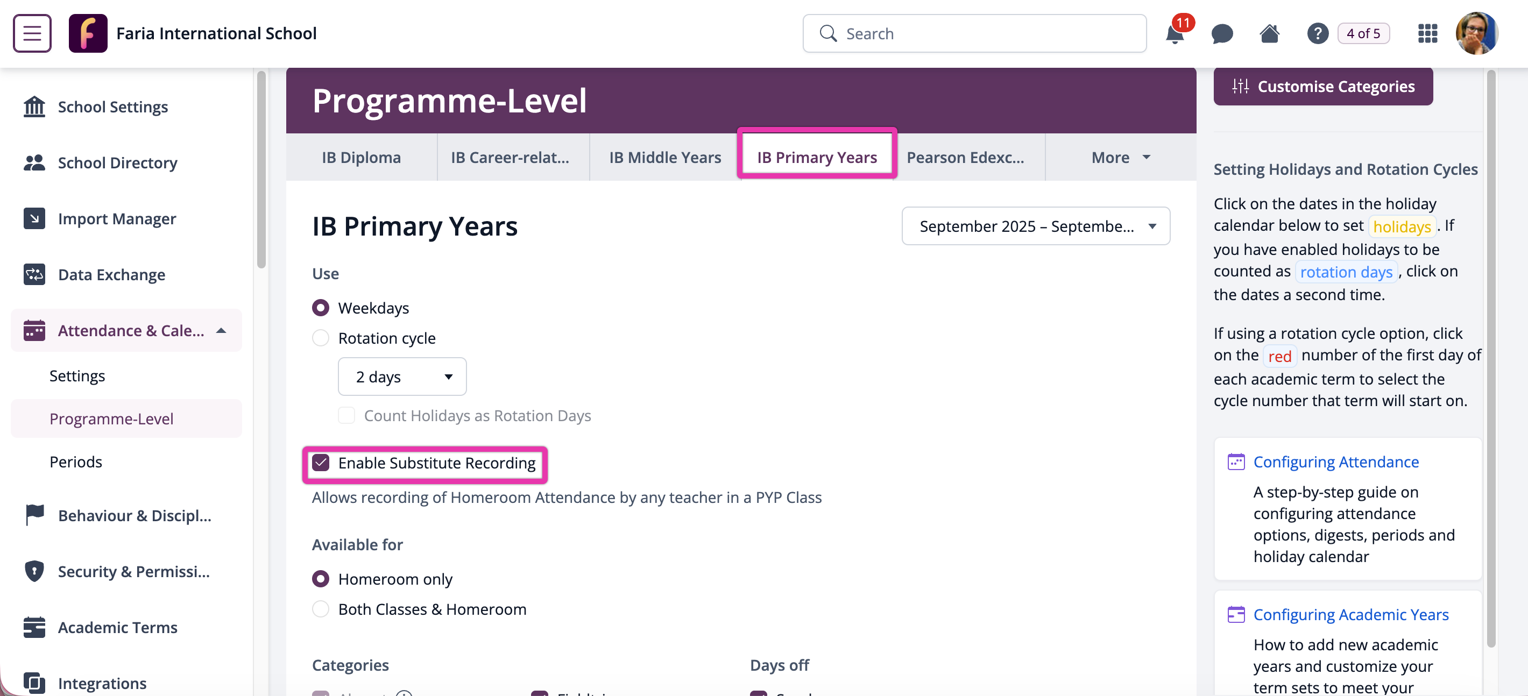The image size is (1528, 696).
Task: Switch to IB Career-related tab
Action: point(510,157)
